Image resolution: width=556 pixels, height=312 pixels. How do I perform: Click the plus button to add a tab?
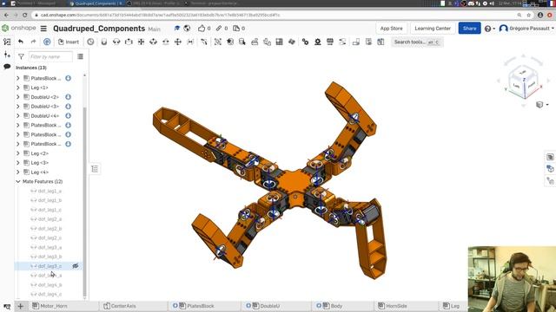tap(21, 306)
